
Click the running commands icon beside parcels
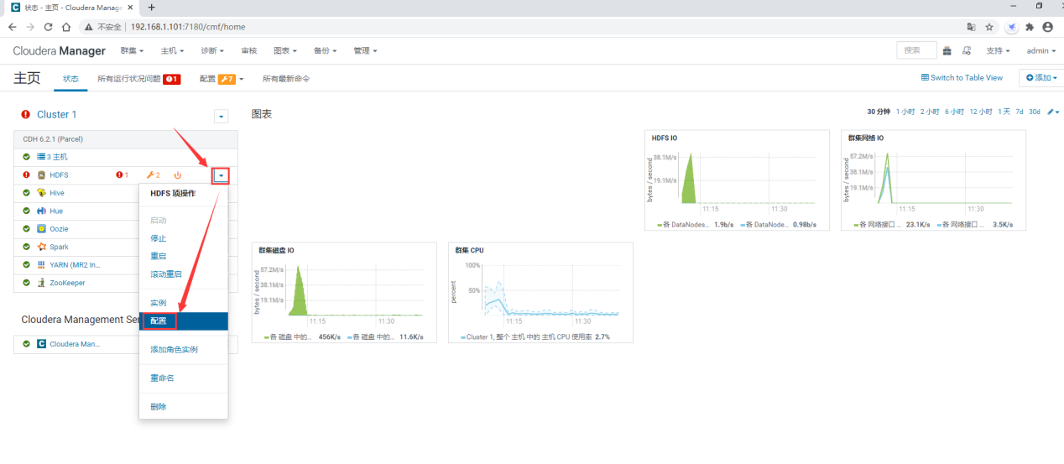point(967,50)
